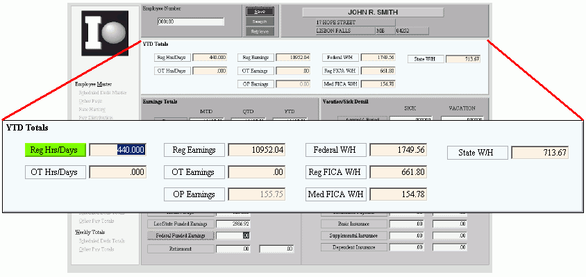Click the LISBON FALLS city field

[x=345, y=31]
